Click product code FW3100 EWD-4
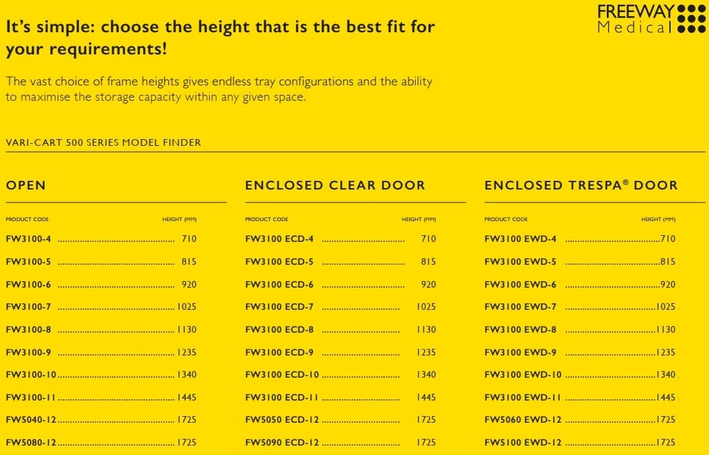The image size is (709, 455). (520, 239)
